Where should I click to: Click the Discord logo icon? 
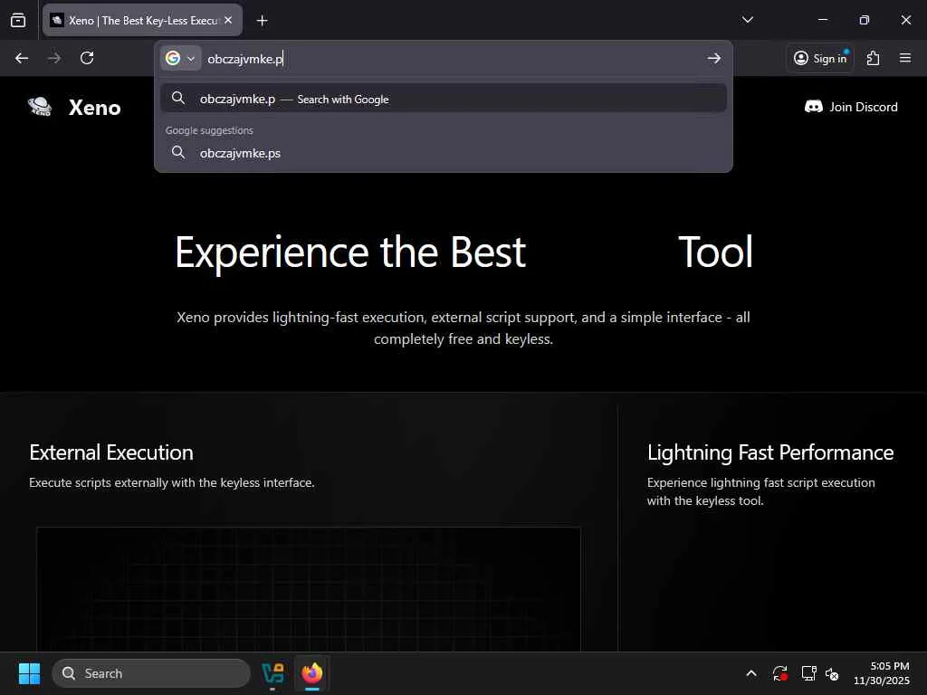814,107
